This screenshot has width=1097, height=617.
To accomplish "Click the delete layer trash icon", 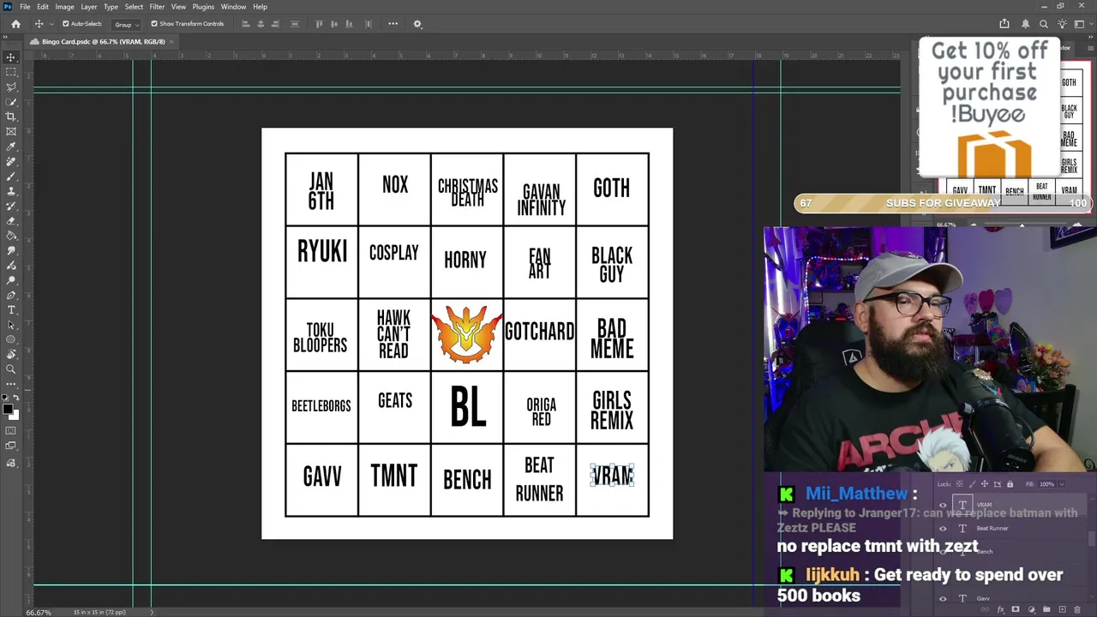I will [x=1077, y=610].
